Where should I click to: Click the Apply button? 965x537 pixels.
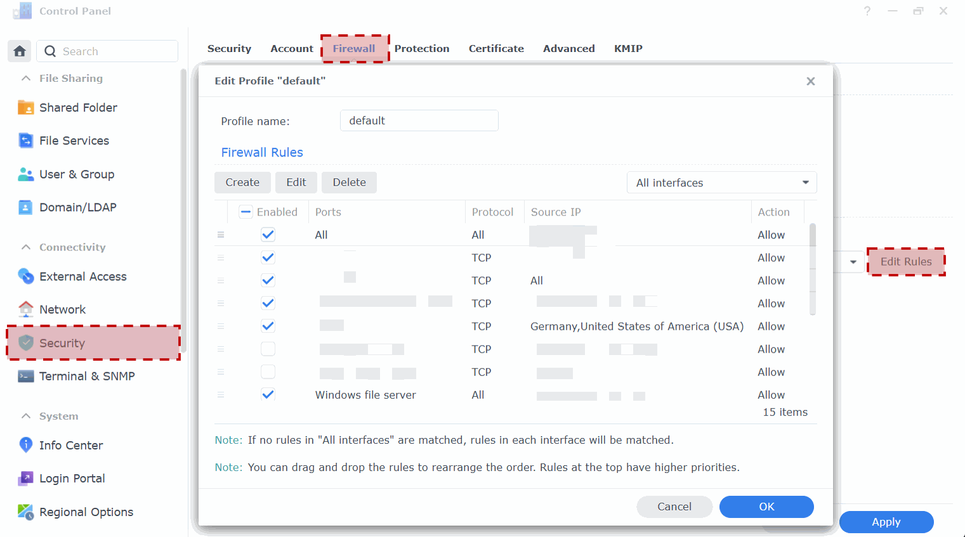click(886, 522)
